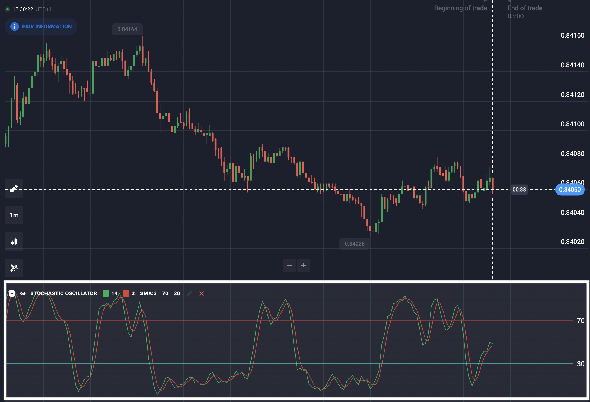Click the 0.84120 price axis label
The image size is (590, 402).
click(x=572, y=95)
